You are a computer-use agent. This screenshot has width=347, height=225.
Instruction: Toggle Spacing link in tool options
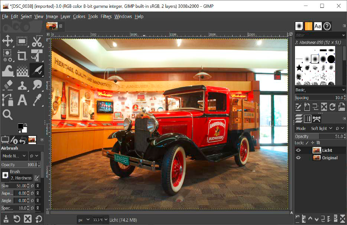pyautogui.click(x=38, y=208)
